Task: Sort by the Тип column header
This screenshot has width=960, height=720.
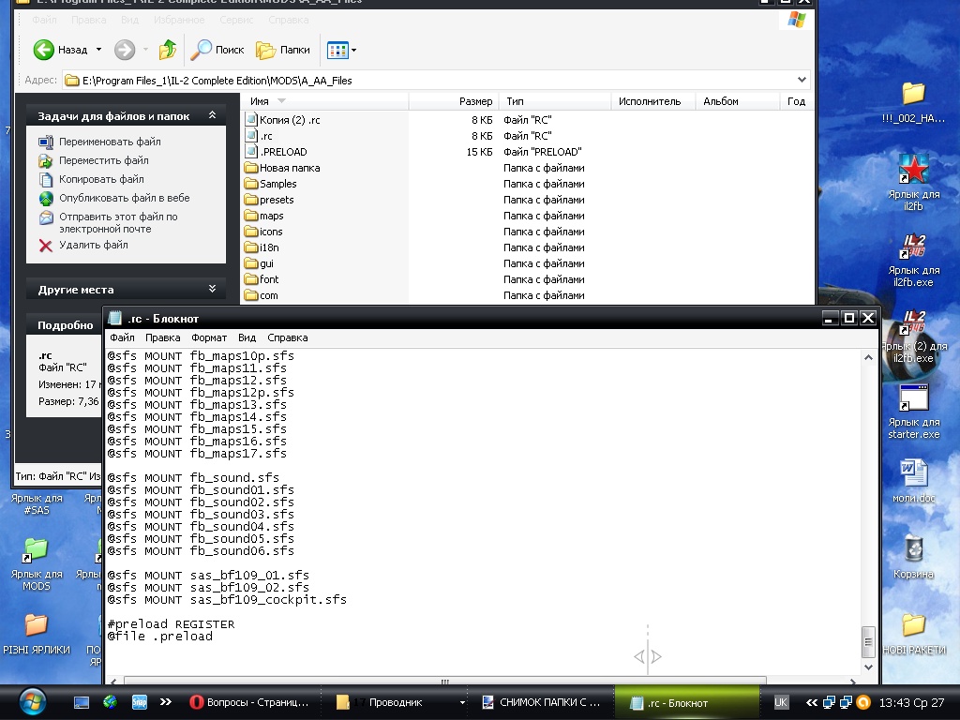Action: (555, 101)
